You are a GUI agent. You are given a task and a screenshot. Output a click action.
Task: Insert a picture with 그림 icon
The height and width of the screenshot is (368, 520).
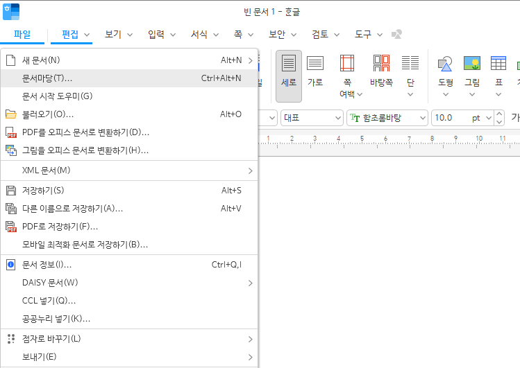[472, 63]
